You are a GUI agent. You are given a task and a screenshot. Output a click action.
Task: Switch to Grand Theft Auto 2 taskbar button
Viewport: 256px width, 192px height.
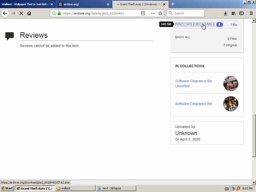[34, 188]
